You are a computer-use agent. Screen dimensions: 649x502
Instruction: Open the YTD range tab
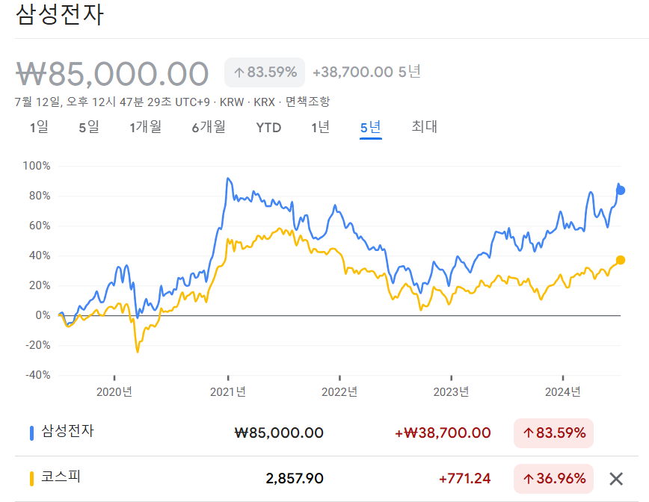[268, 127]
